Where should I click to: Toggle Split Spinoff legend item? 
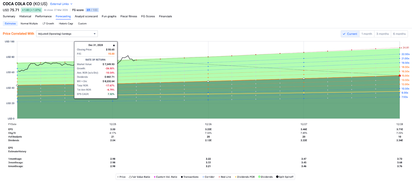[x=285, y=177]
